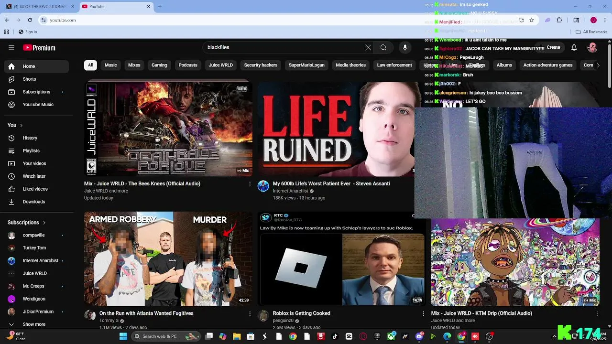
Task: Open the JiDionPremium subscription channel
Action: pyautogui.click(x=36, y=312)
